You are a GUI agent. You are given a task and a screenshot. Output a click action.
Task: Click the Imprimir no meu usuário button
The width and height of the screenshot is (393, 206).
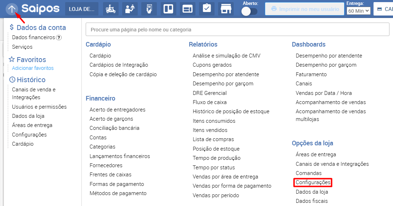tap(304, 9)
